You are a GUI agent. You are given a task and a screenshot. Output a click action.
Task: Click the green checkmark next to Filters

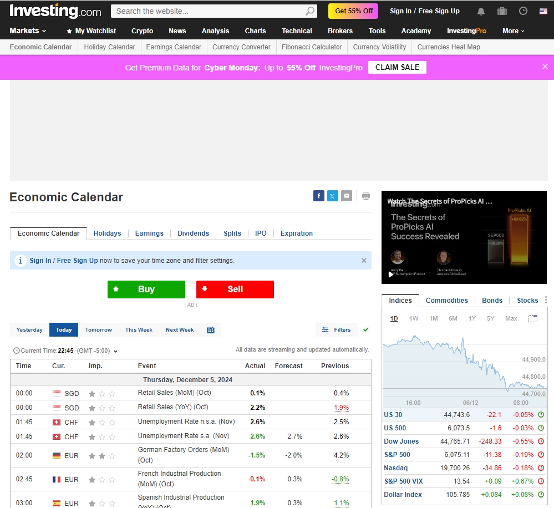365,329
